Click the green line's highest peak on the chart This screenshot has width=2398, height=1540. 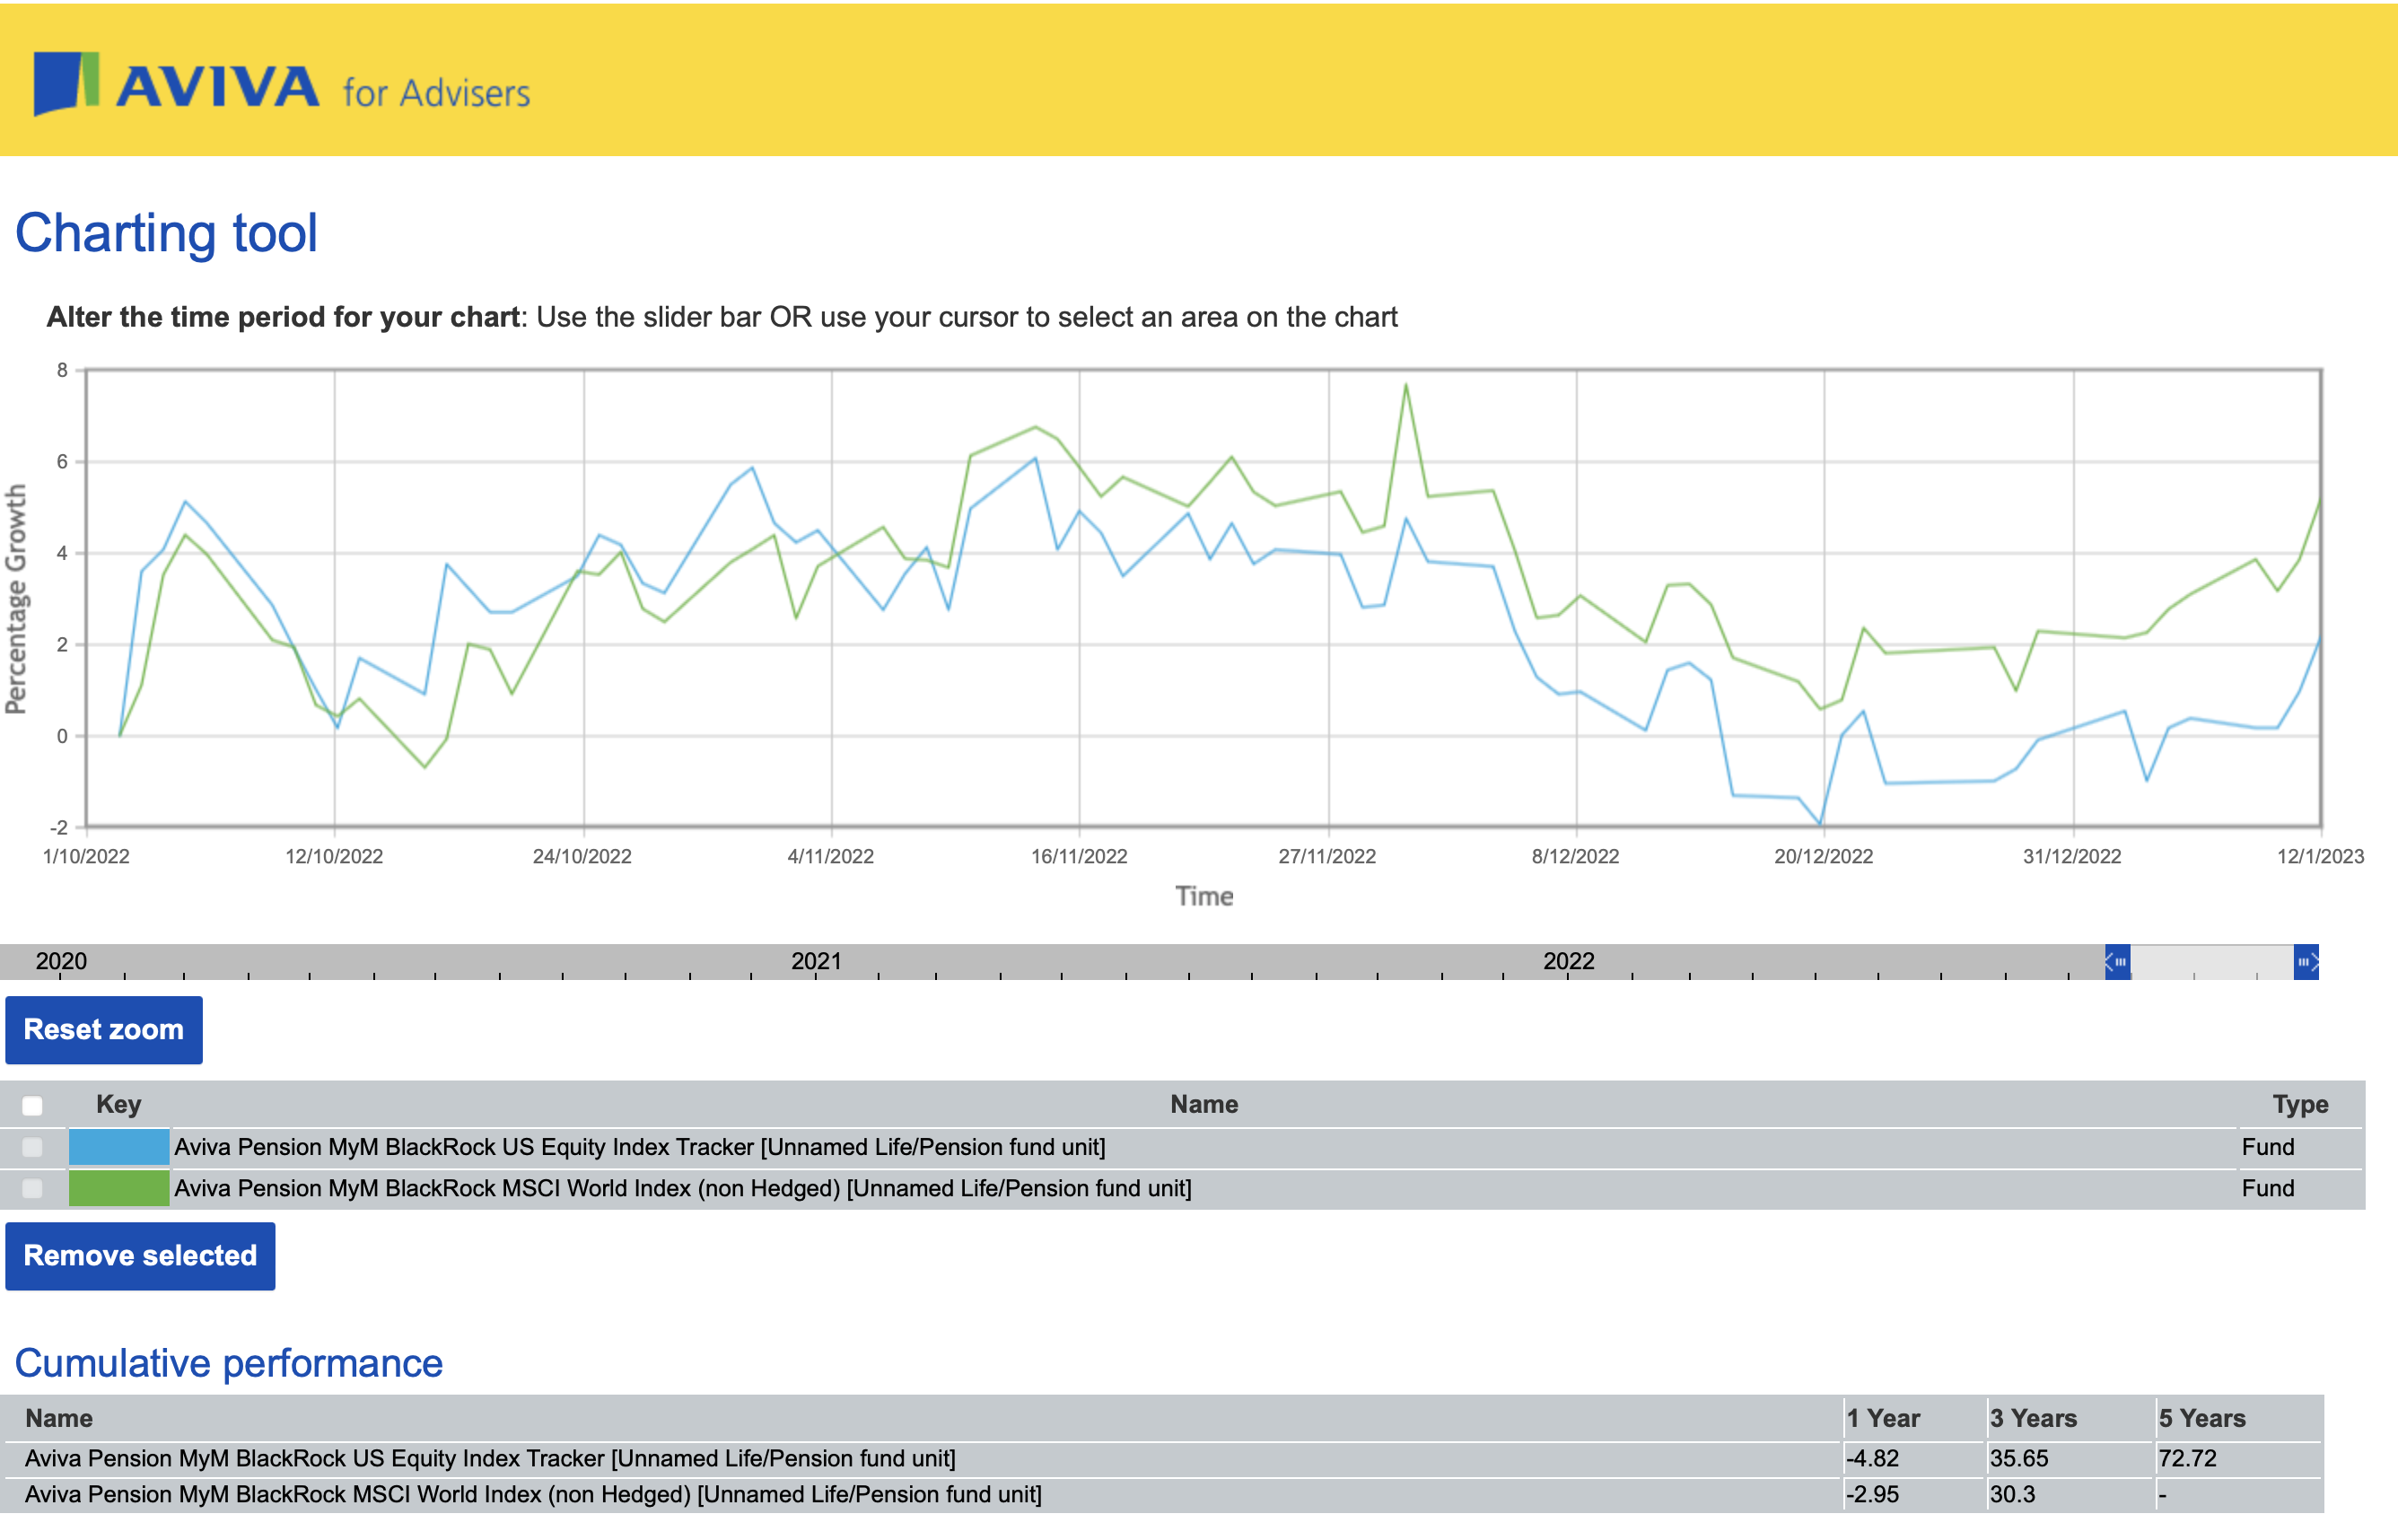pos(1406,385)
